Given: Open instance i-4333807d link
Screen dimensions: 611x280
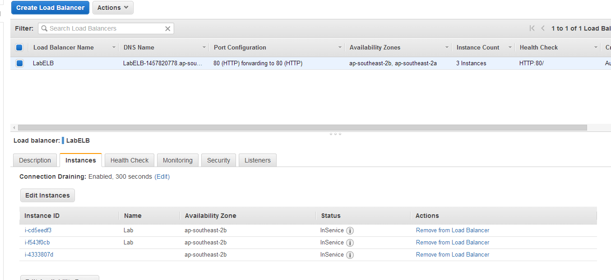Looking at the screenshot, I should 39,254.
